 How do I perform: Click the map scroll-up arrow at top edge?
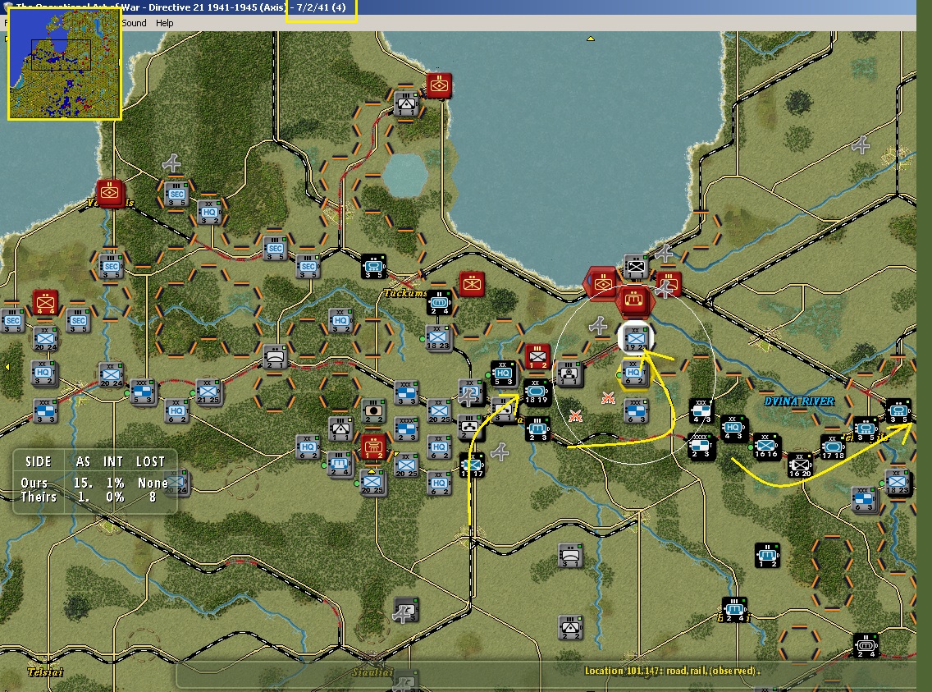tap(590, 39)
